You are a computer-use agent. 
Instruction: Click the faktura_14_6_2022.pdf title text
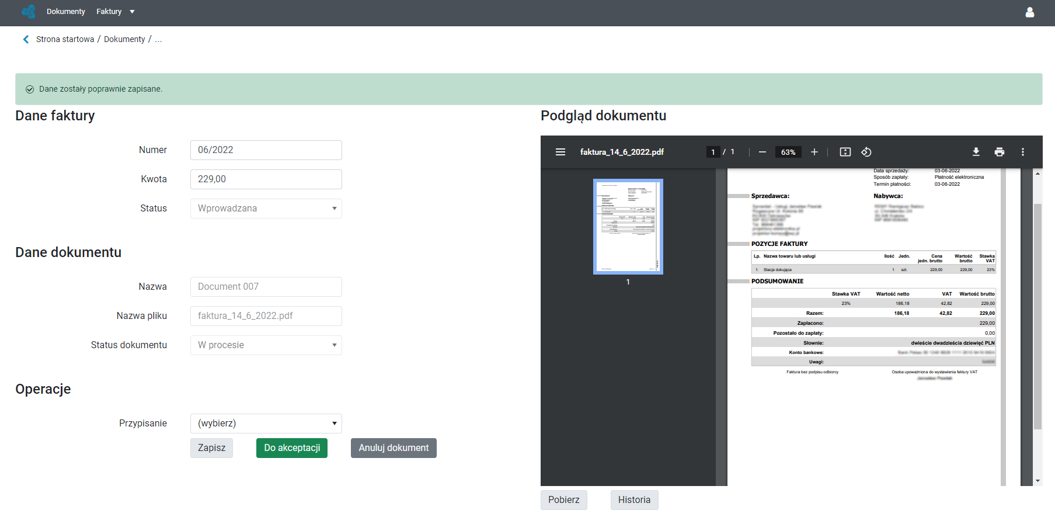pos(622,152)
